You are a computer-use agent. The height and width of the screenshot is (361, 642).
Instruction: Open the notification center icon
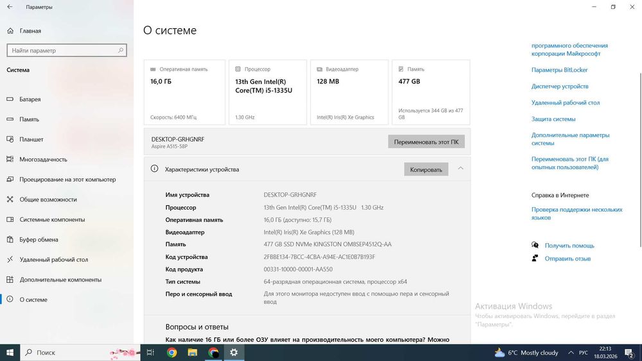click(629, 353)
